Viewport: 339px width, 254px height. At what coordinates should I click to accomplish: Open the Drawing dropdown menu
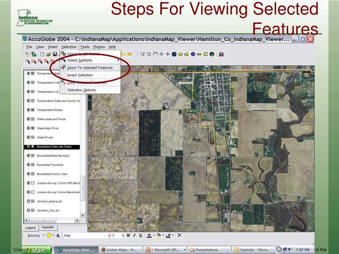tap(36, 235)
